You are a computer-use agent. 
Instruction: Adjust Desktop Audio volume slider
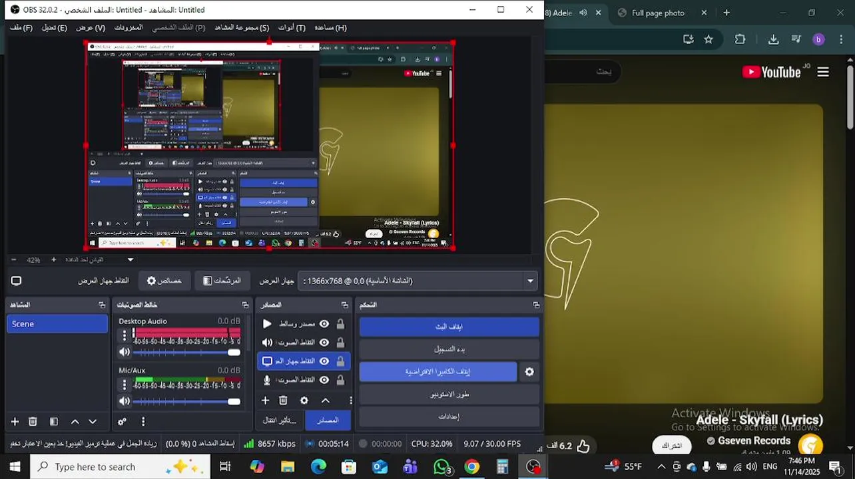[186, 352]
